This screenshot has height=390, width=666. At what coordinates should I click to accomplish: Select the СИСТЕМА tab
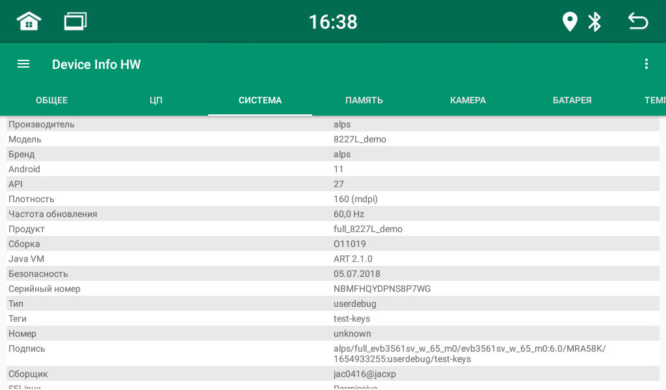pos(260,100)
